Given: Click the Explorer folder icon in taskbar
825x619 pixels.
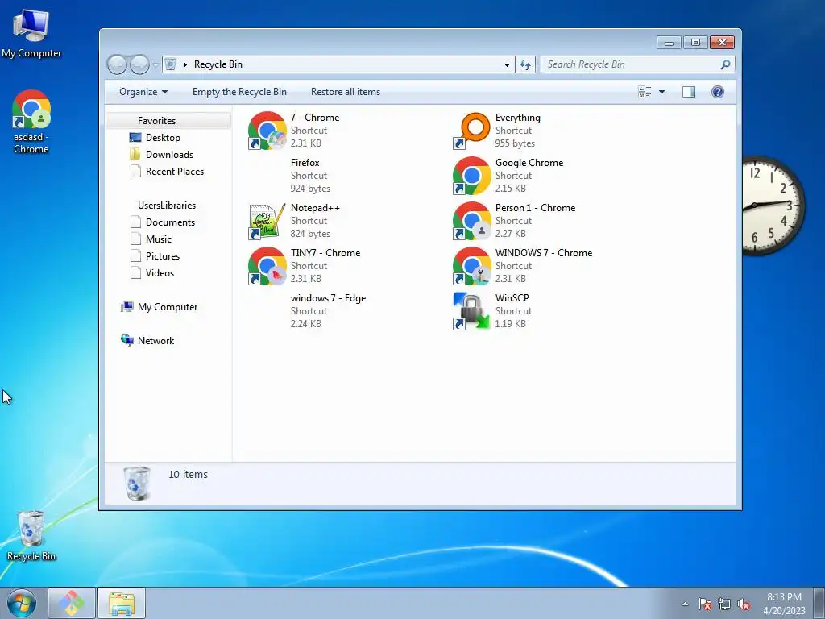Looking at the screenshot, I should point(122,603).
